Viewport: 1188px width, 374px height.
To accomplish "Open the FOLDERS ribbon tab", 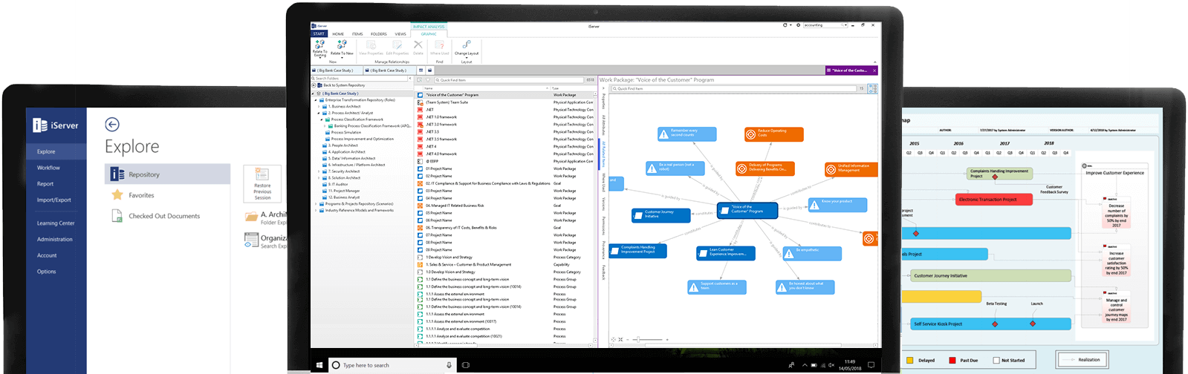I will coord(379,33).
